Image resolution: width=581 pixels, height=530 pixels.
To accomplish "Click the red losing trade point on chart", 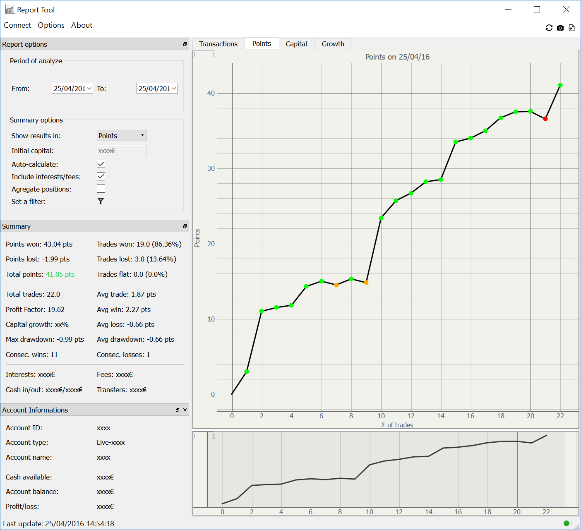I will [x=545, y=119].
